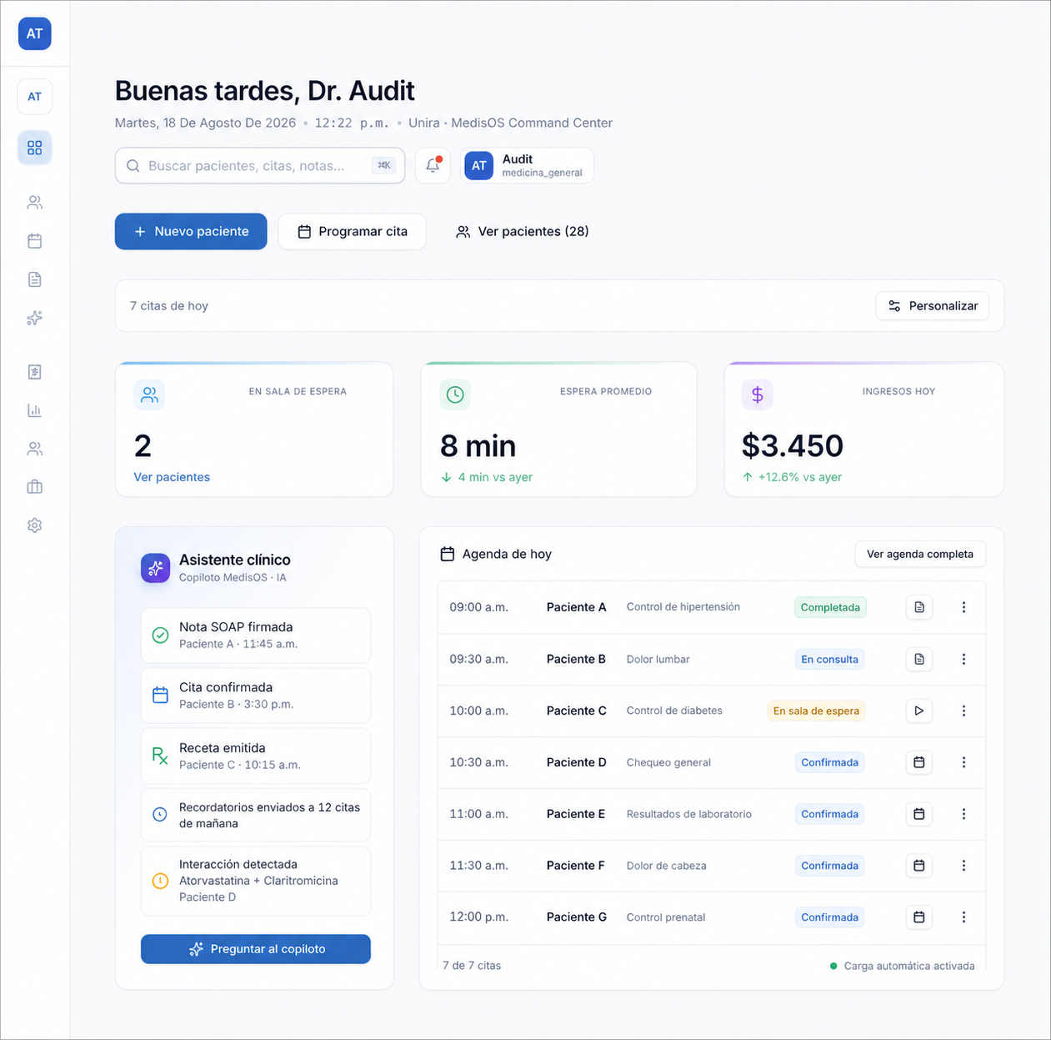
Task: Click the En sala de espera status badge
Action: click(816, 711)
